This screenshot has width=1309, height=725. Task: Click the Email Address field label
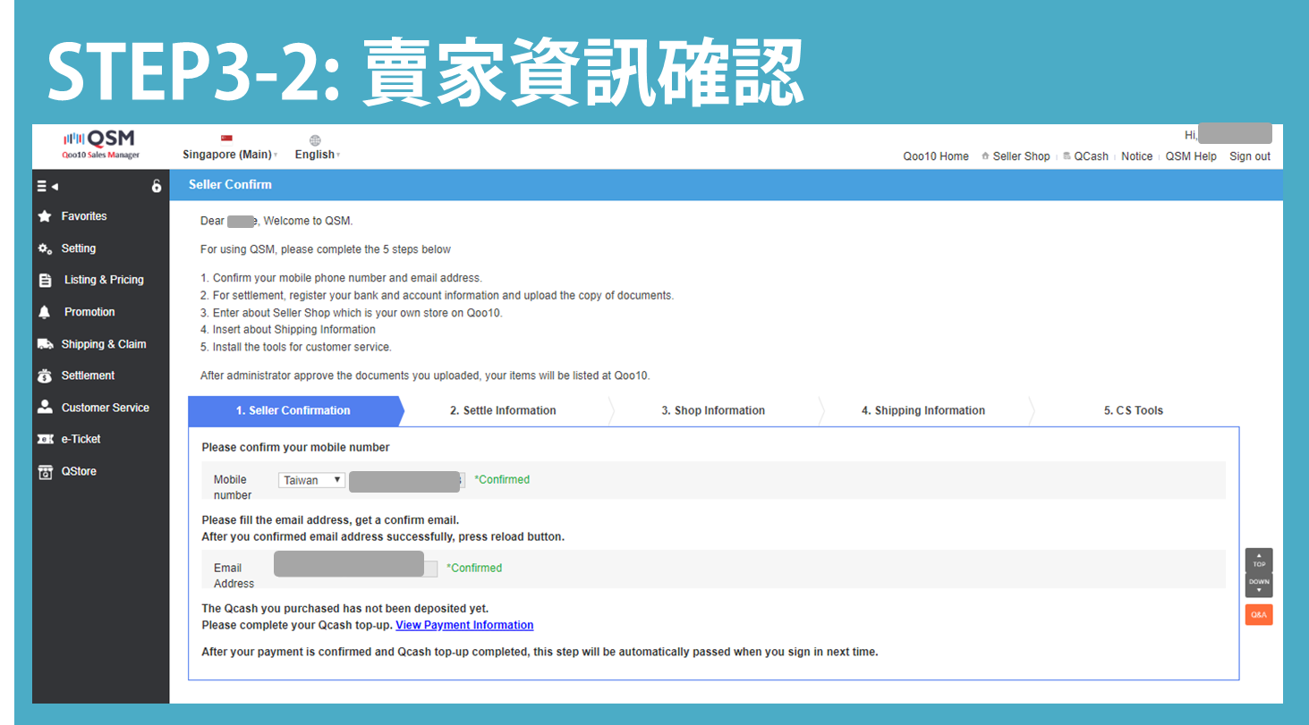pyautogui.click(x=234, y=576)
